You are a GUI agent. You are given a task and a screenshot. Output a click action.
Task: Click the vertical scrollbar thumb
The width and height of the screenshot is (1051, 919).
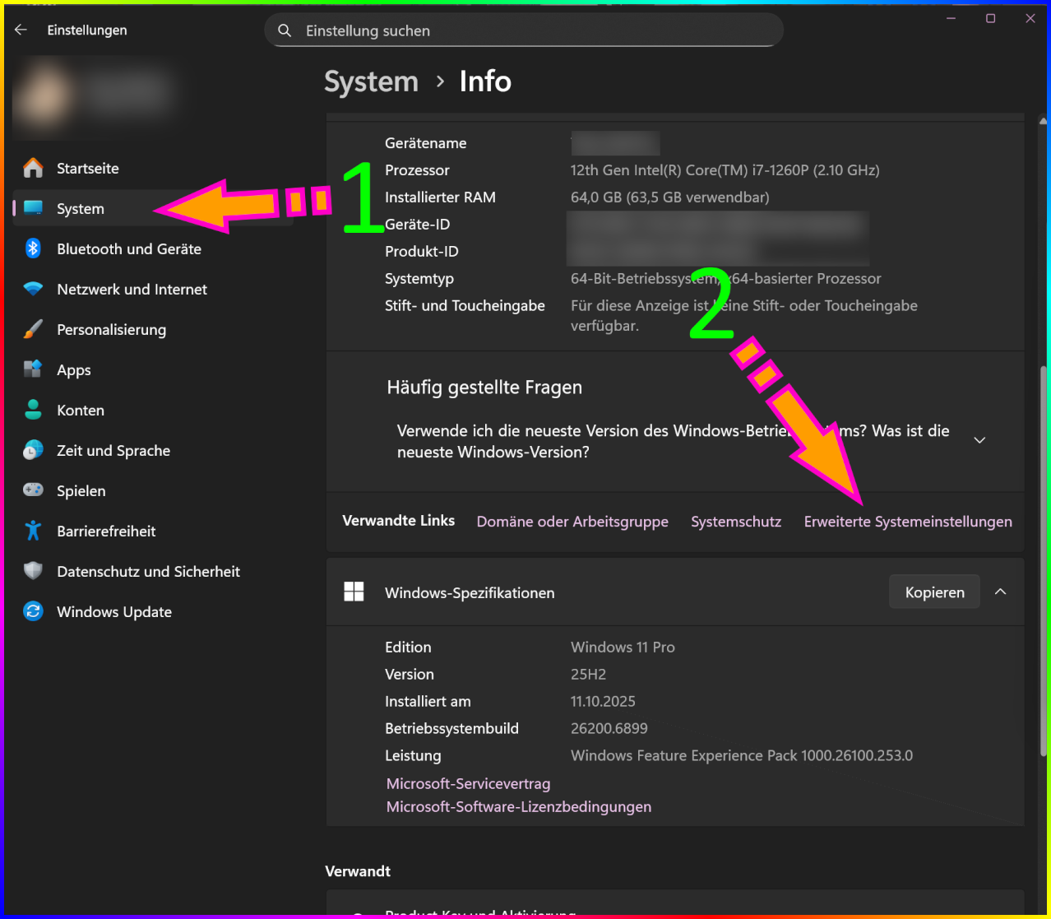1044,563
